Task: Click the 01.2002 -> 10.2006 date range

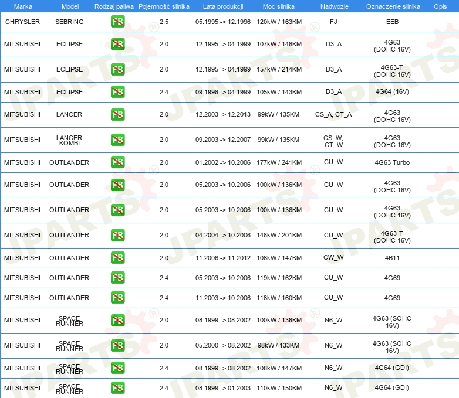Action: (x=223, y=162)
